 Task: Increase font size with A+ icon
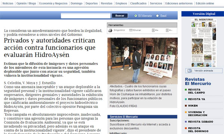[153, 30]
